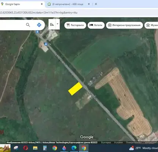Open the Условия link
The image size is (158, 152).
pos(118,142)
